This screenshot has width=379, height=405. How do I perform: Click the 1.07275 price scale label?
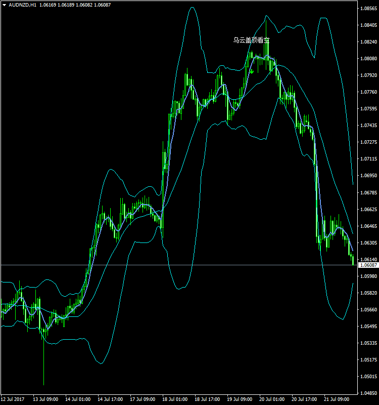[x=369, y=142]
